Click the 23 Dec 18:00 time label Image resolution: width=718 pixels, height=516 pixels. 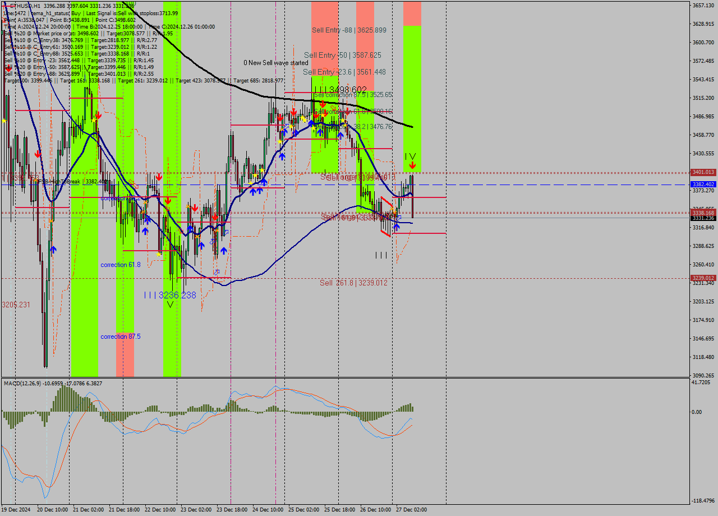click(232, 510)
